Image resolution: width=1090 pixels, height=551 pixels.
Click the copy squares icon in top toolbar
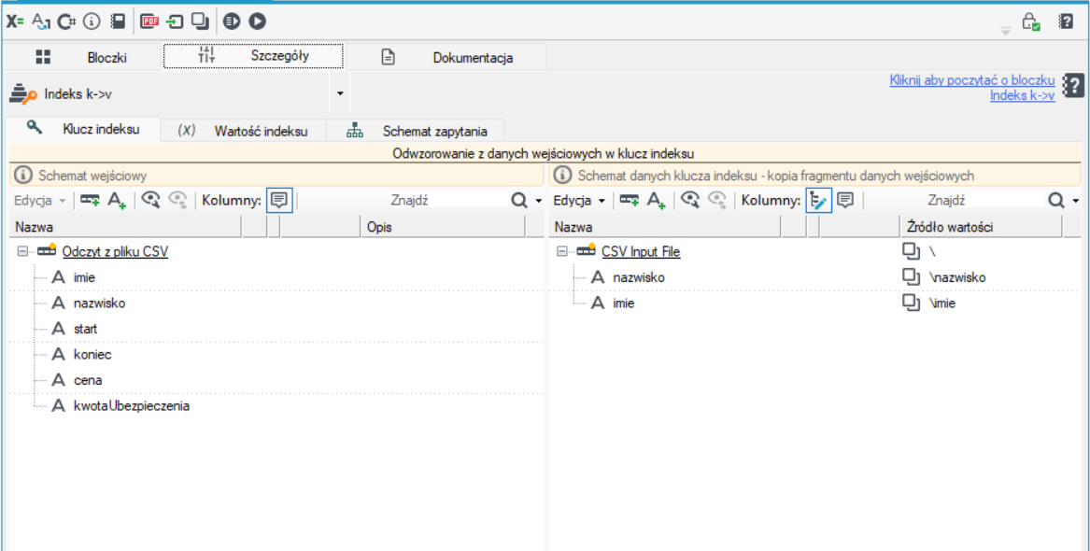click(200, 21)
